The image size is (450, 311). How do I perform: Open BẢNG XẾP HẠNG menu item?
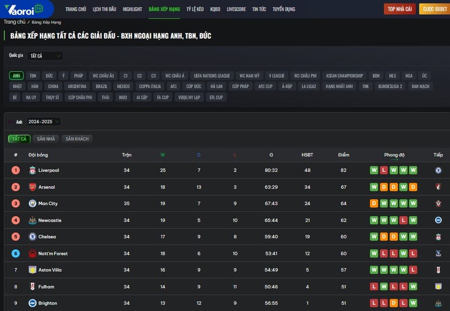click(164, 9)
